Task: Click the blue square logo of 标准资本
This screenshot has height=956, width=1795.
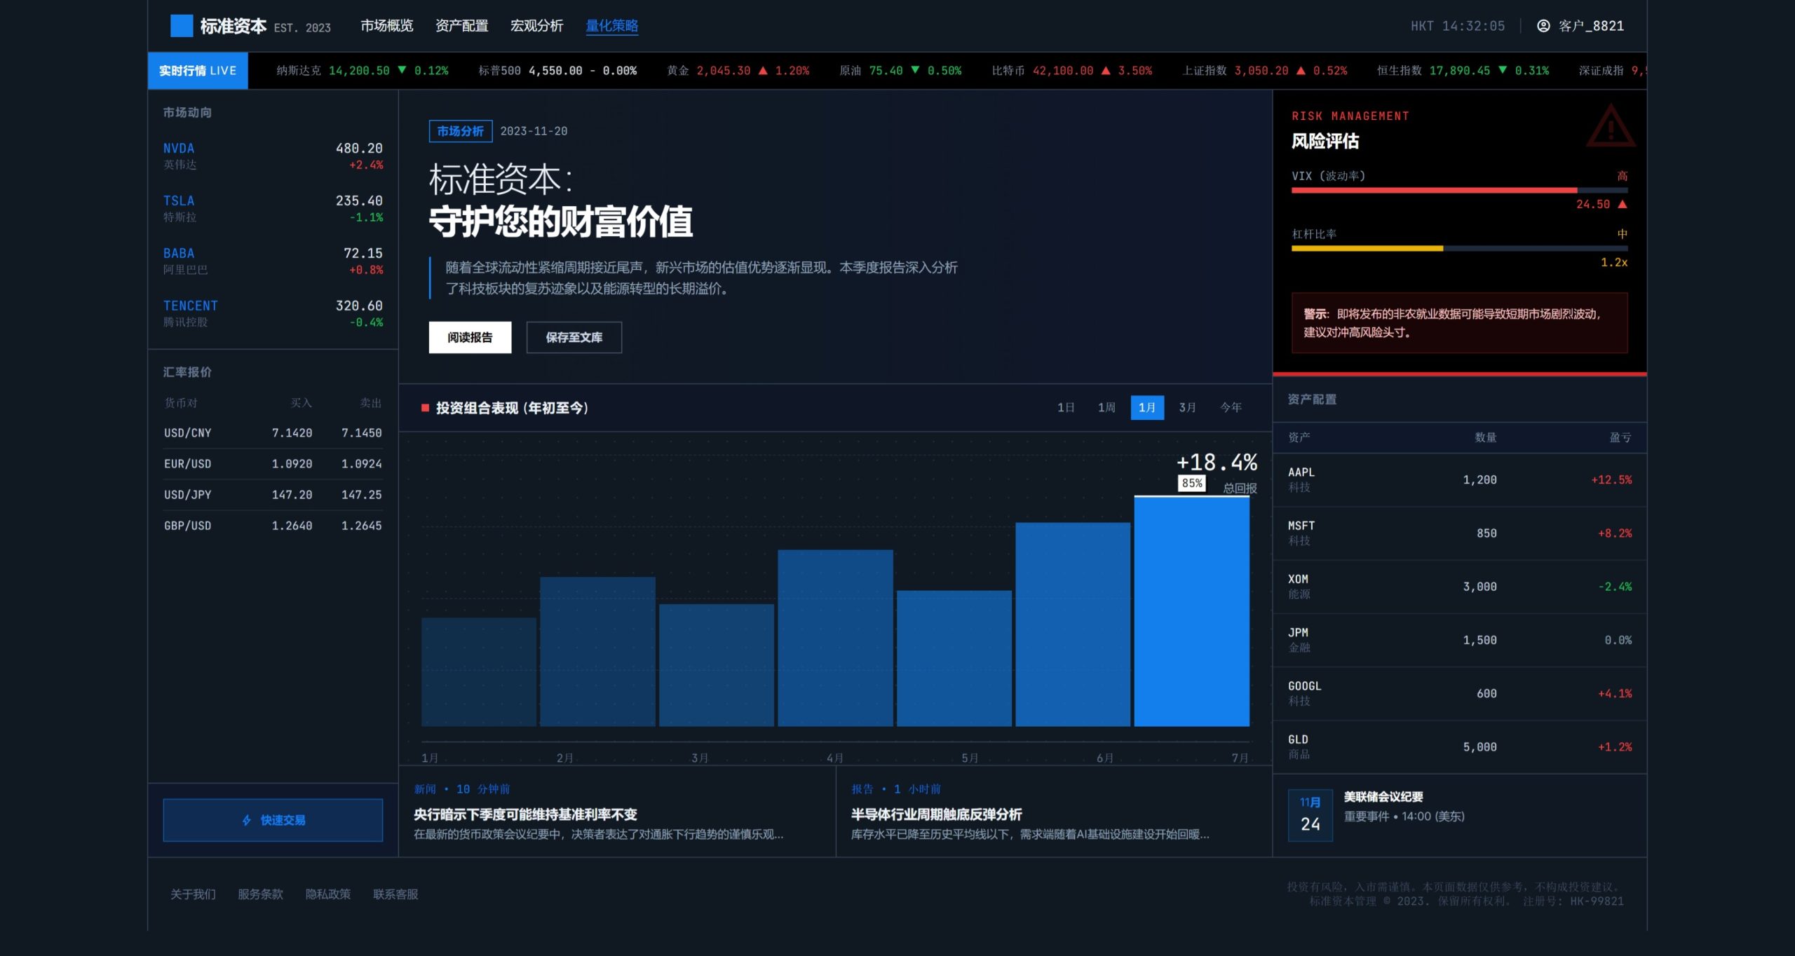Action: [x=182, y=26]
